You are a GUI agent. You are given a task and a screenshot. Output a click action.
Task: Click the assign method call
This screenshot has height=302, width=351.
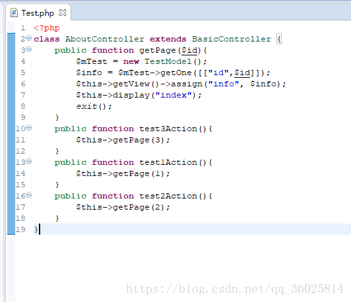point(187,84)
